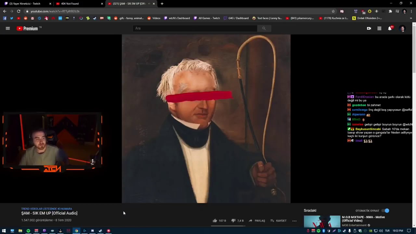
Task: Open the wtcN's Dashboard bookmark
Action: 177,18
